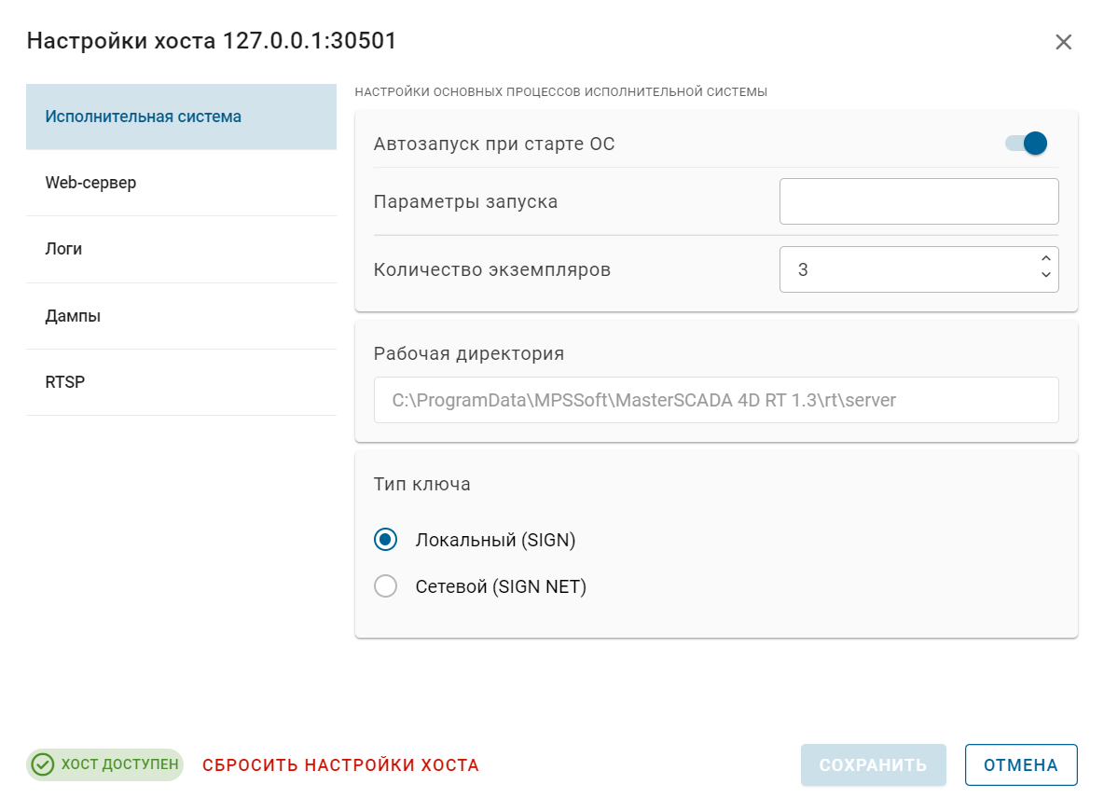Image resolution: width=1104 pixels, height=812 pixels.
Task: Click the green checkmark on host status badge
Action: click(41, 764)
